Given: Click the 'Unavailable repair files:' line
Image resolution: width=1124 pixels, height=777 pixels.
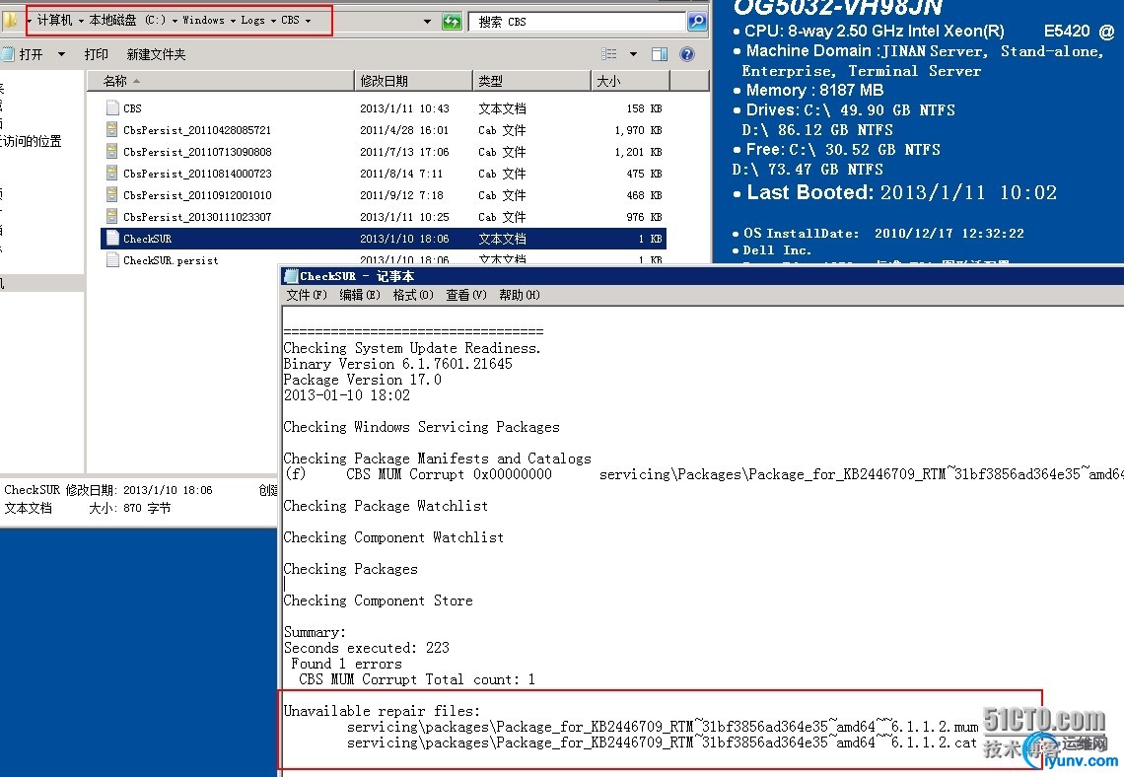Looking at the screenshot, I should (383, 710).
